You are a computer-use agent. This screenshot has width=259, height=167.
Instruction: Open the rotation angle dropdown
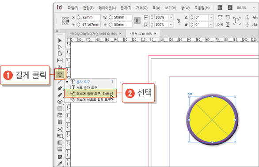tap(211, 17)
